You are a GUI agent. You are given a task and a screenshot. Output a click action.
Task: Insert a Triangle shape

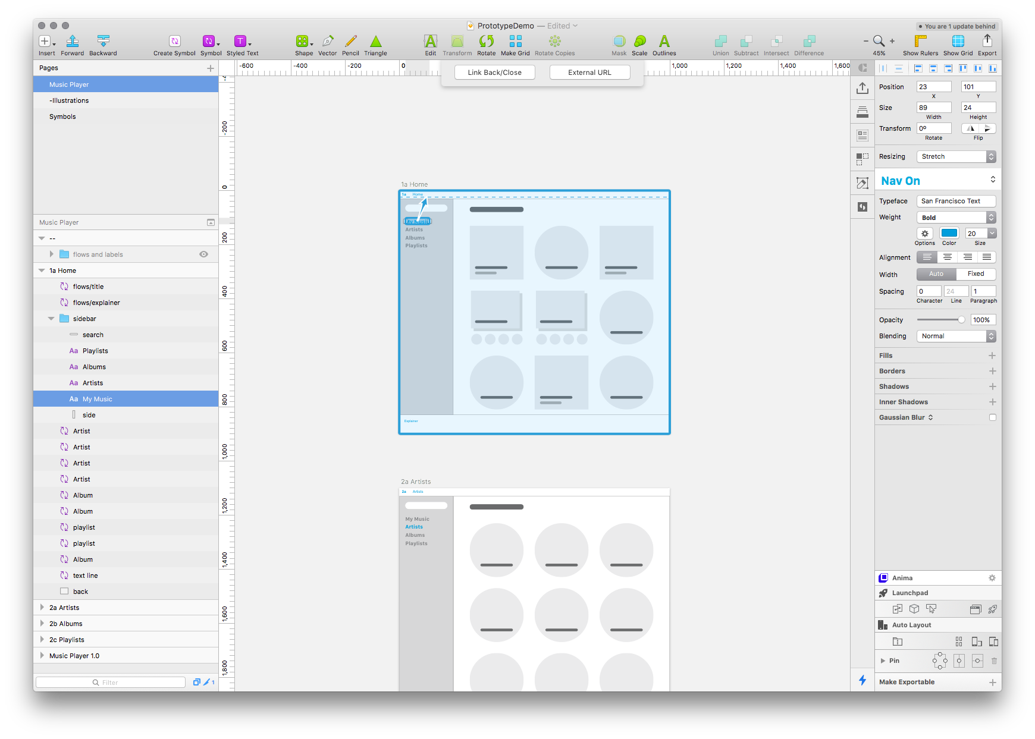point(375,42)
